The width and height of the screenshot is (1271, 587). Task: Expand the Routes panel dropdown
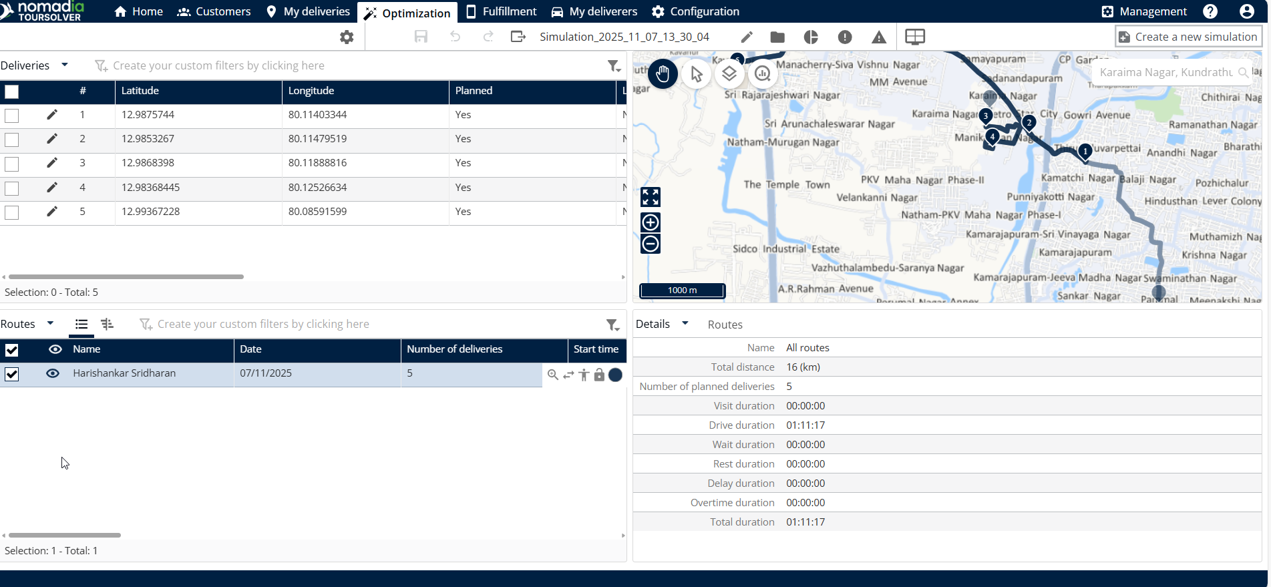50,324
